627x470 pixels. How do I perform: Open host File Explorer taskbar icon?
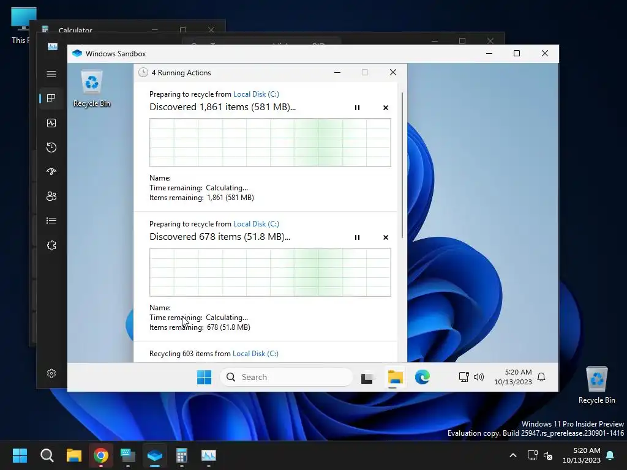74,455
